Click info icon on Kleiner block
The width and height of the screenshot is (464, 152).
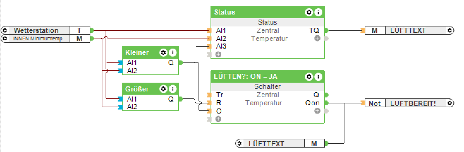[172, 52]
